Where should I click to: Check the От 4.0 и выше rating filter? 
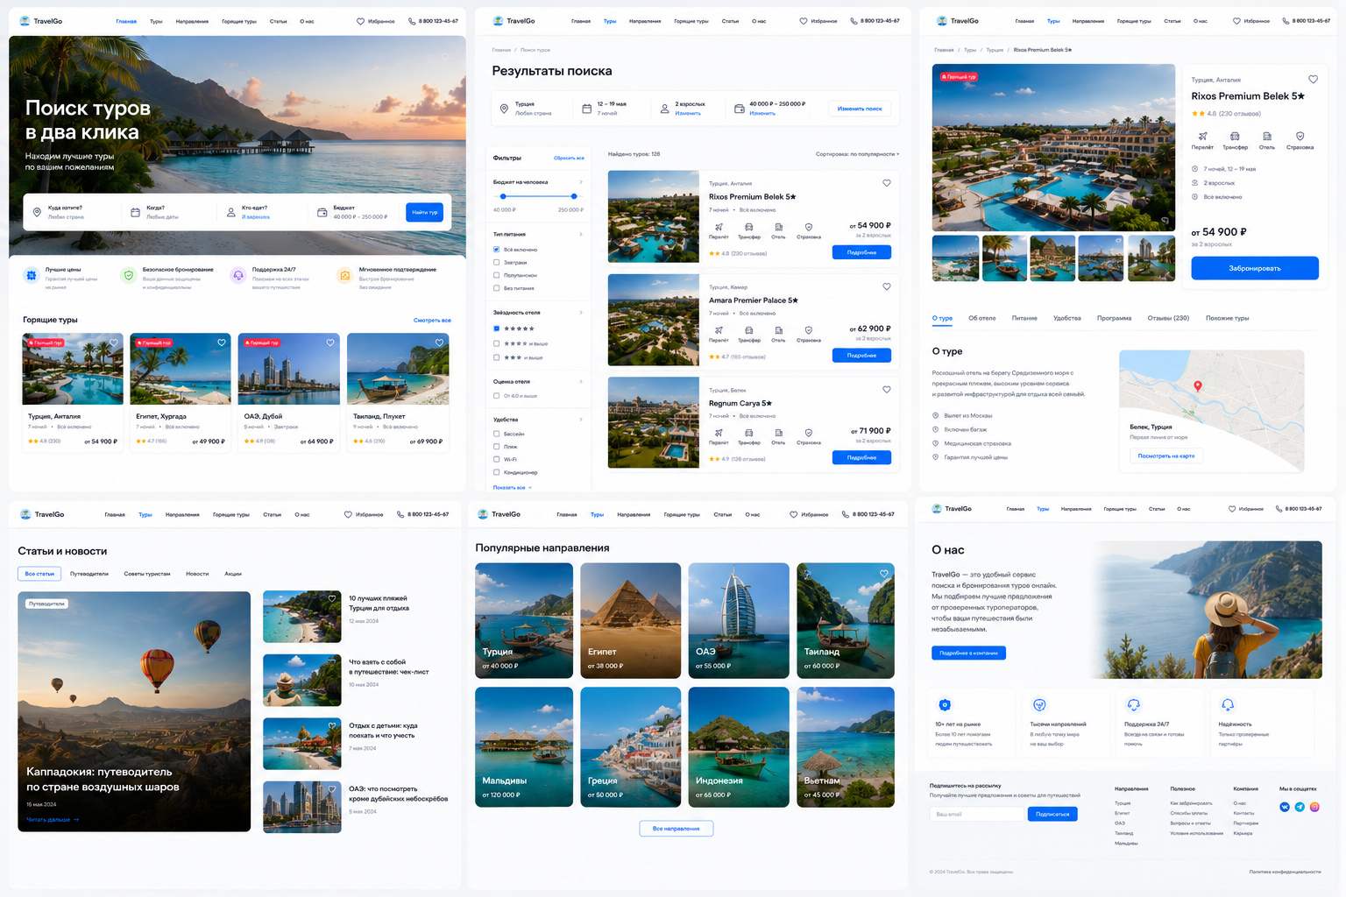click(496, 396)
